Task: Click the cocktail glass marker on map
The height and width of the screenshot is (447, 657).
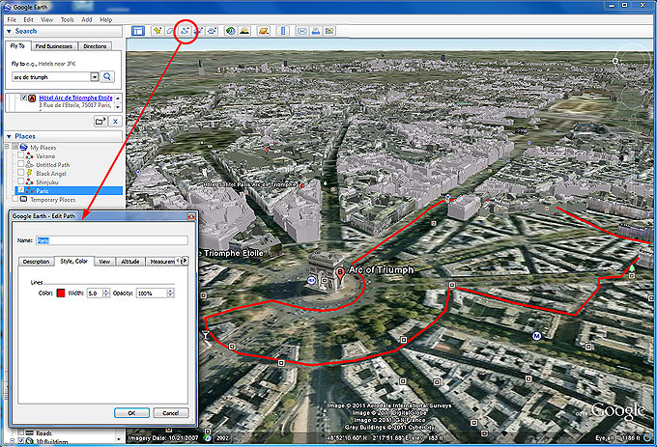Action: point(206,335)
